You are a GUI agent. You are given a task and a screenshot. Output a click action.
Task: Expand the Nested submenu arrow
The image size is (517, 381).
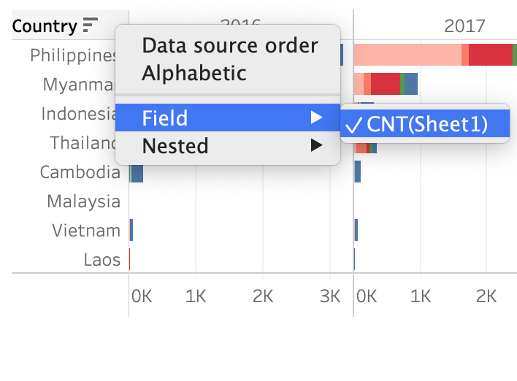coord(316,145)
